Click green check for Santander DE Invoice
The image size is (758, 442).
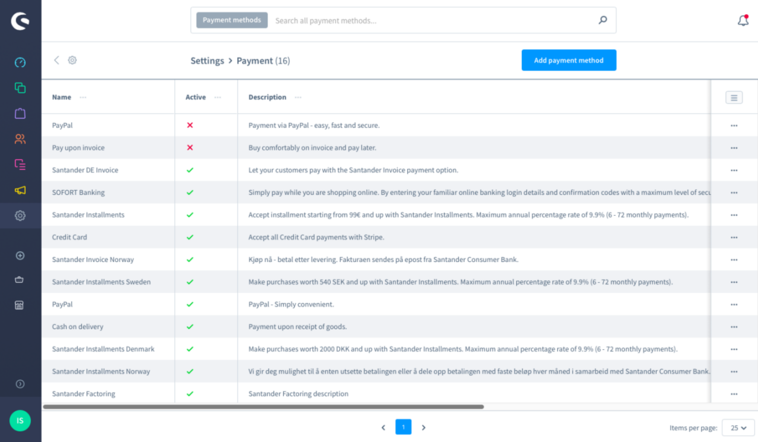(x=190, y=170)
